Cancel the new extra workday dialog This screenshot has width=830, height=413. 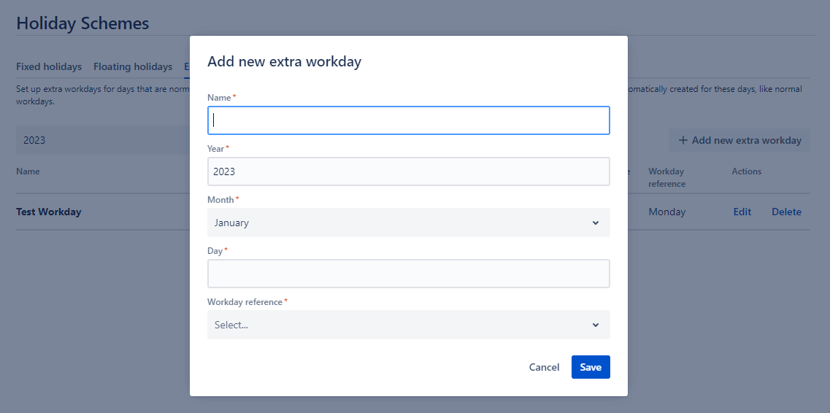tap(544, 367)
